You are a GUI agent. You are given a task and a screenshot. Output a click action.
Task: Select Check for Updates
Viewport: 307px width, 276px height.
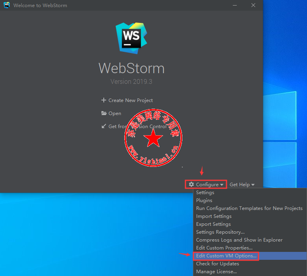pyautogui.click(x=250, y=264)
